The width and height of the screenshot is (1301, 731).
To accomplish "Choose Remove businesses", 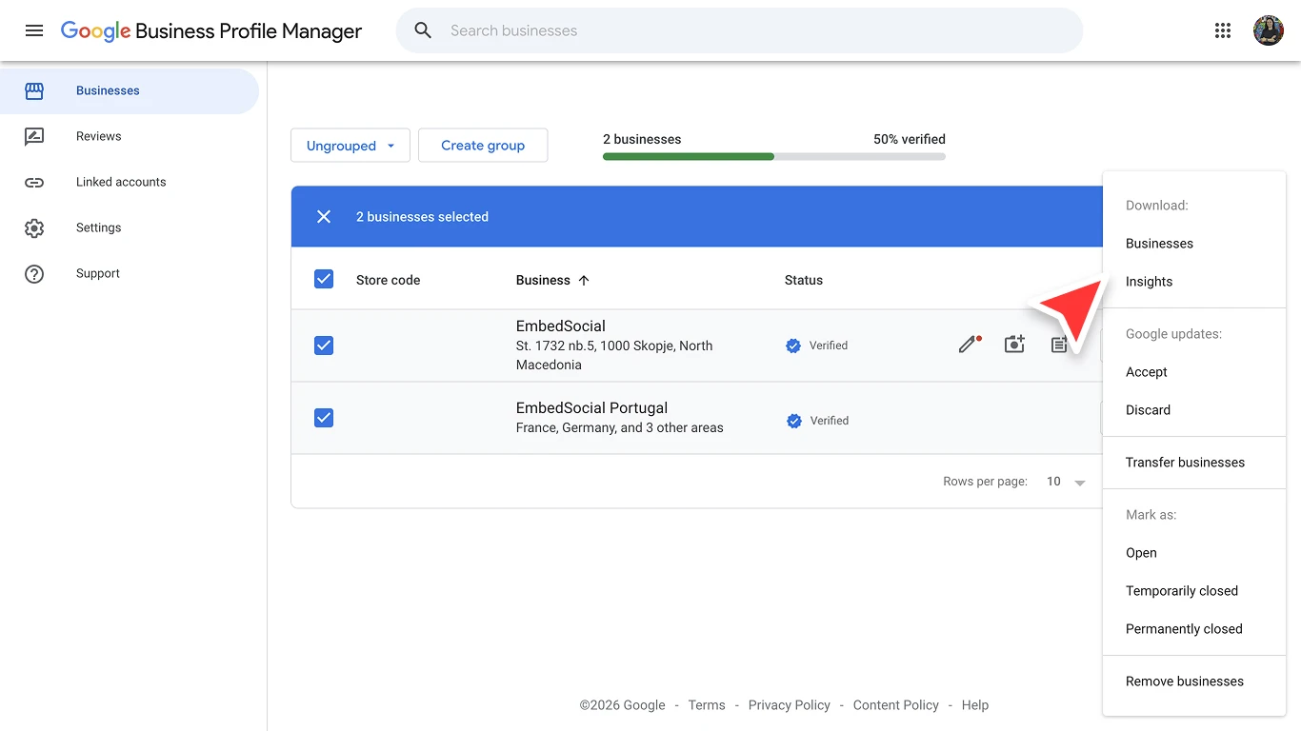I will coord(1194,682).
